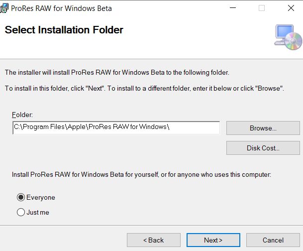The width and height of the screenshot is (303, 251).
Task: Go to previous step with Back
Action: [x=154, y=240]
